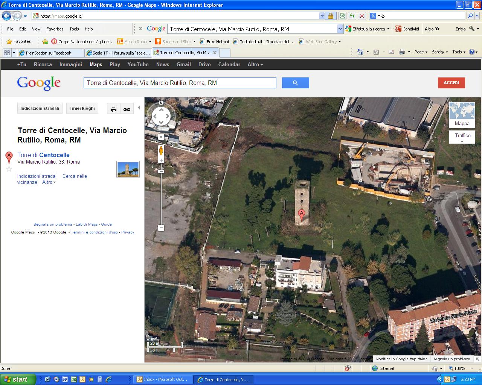Open the Edit menu
Image resolution: width=482 pixels, height=385 pixels.
23,29
